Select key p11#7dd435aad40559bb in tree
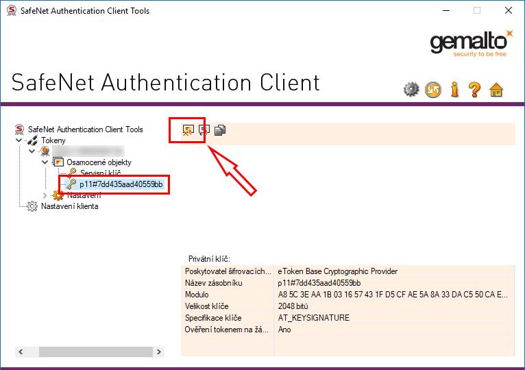525x370 pixels. click(x=121, y=184)
